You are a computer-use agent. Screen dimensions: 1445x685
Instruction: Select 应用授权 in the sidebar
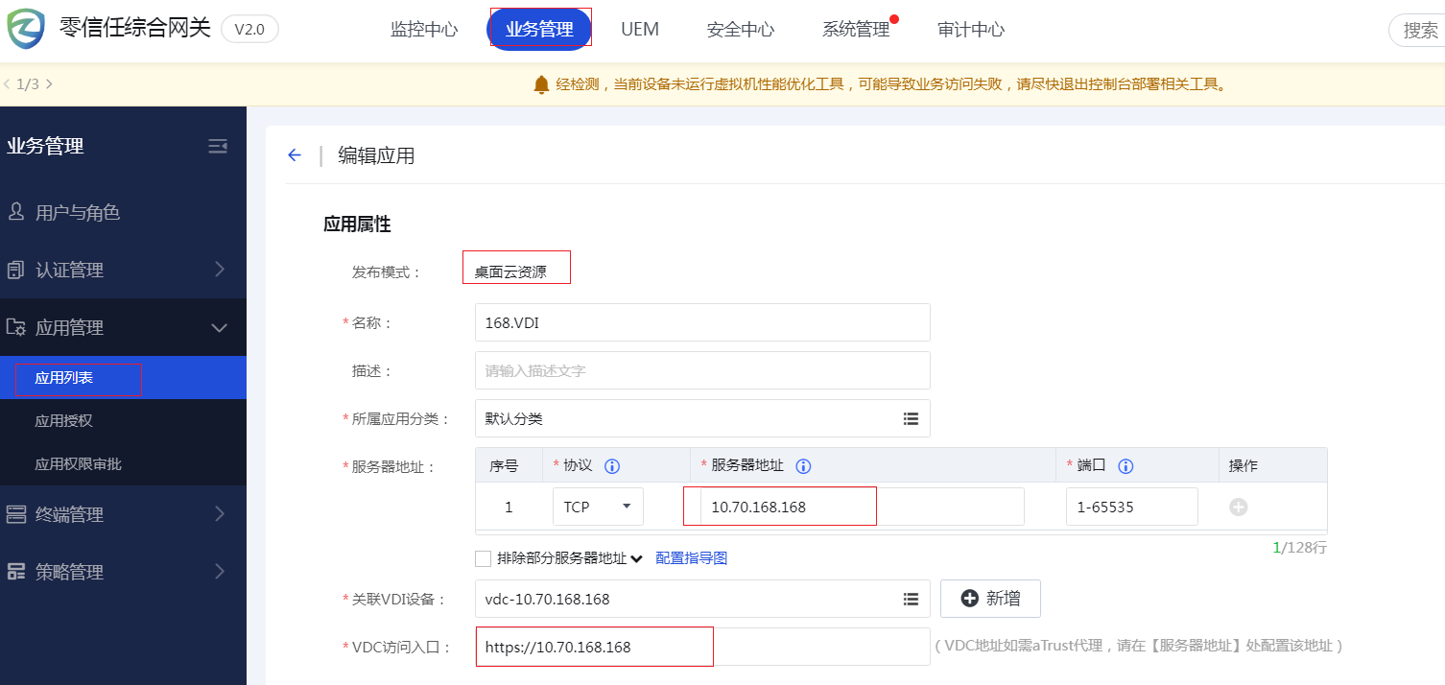pos(64,420)
